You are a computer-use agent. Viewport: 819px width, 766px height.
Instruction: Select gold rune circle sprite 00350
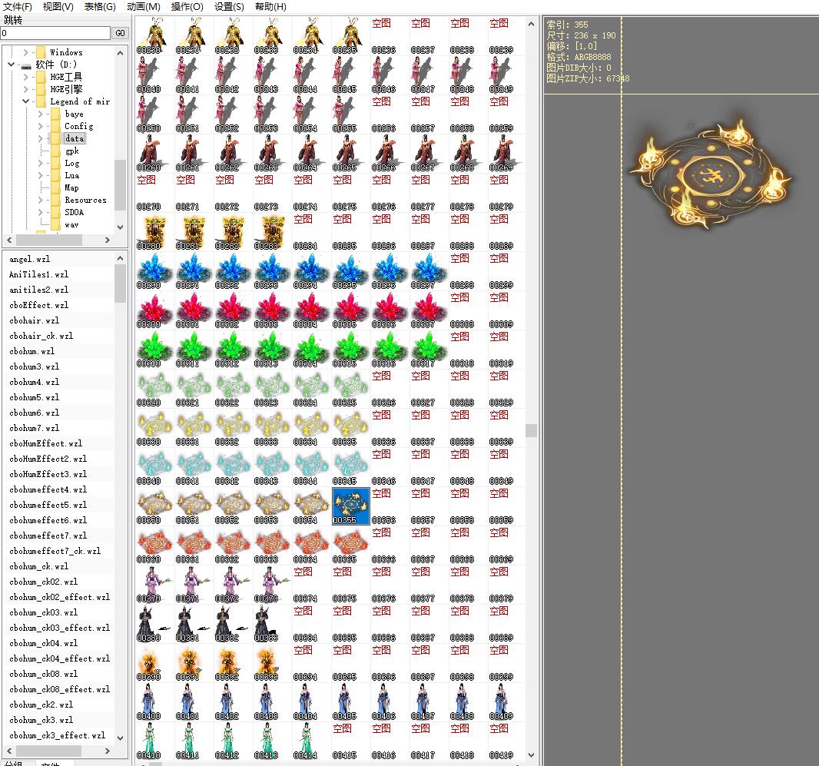154,506
